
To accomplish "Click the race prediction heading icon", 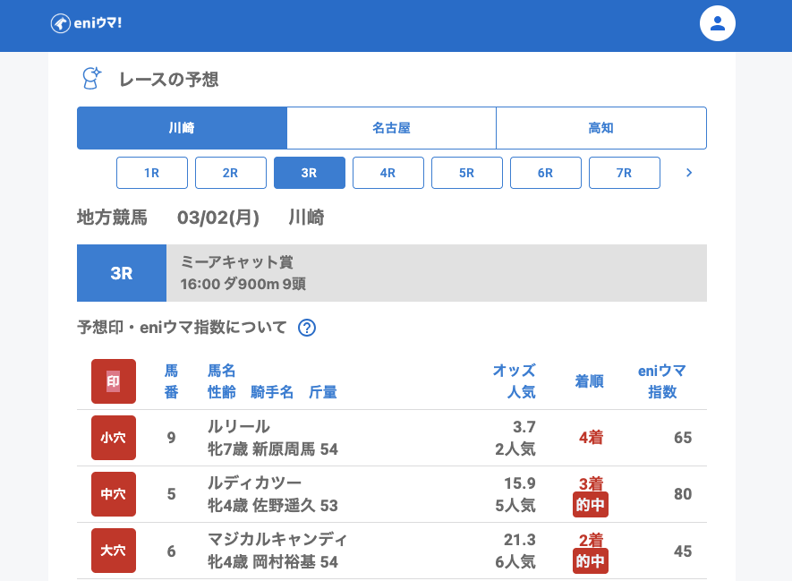I will click(91, 79).
